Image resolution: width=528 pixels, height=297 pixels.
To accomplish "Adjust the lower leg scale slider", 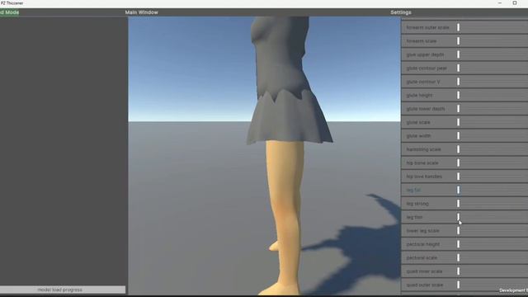I will [x=459, y=231].
